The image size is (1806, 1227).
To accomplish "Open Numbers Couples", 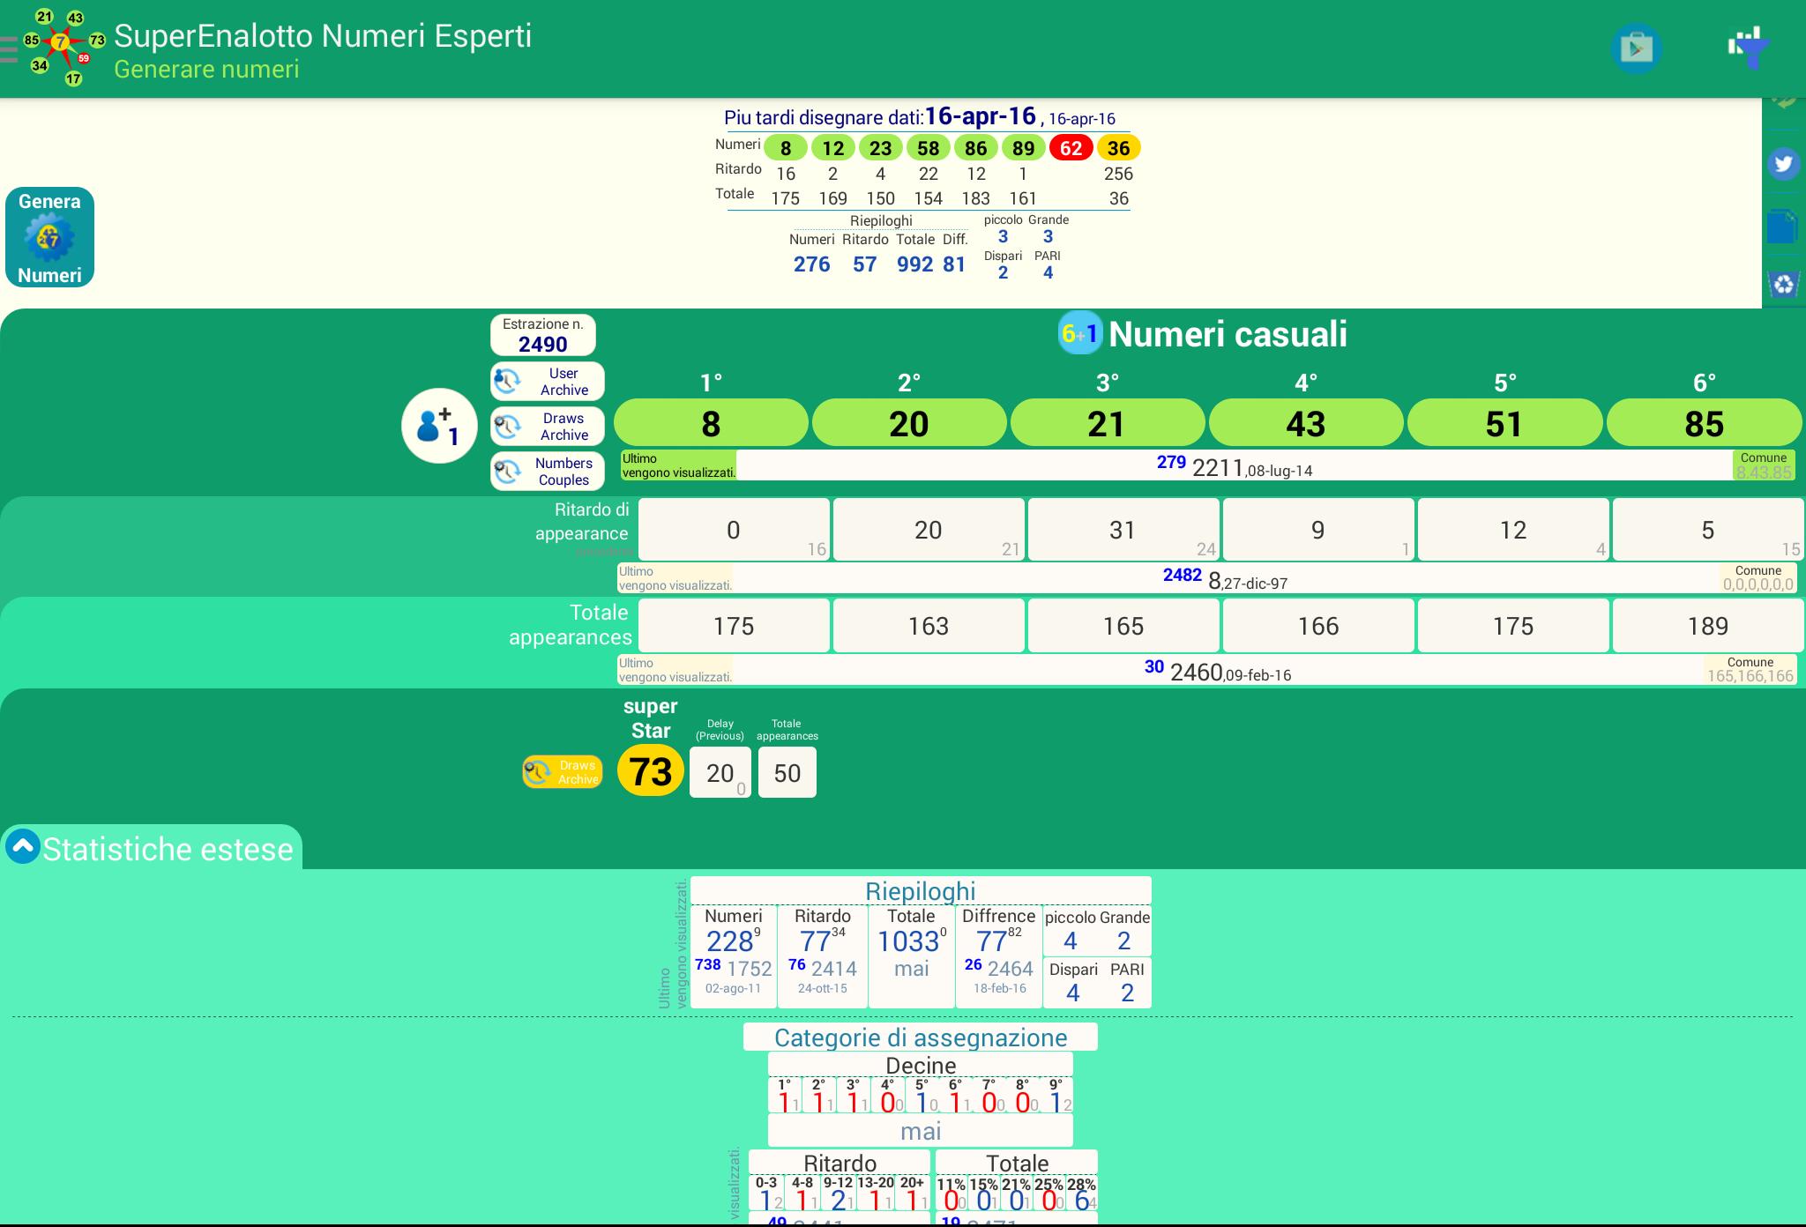I will tap(548, 472).
